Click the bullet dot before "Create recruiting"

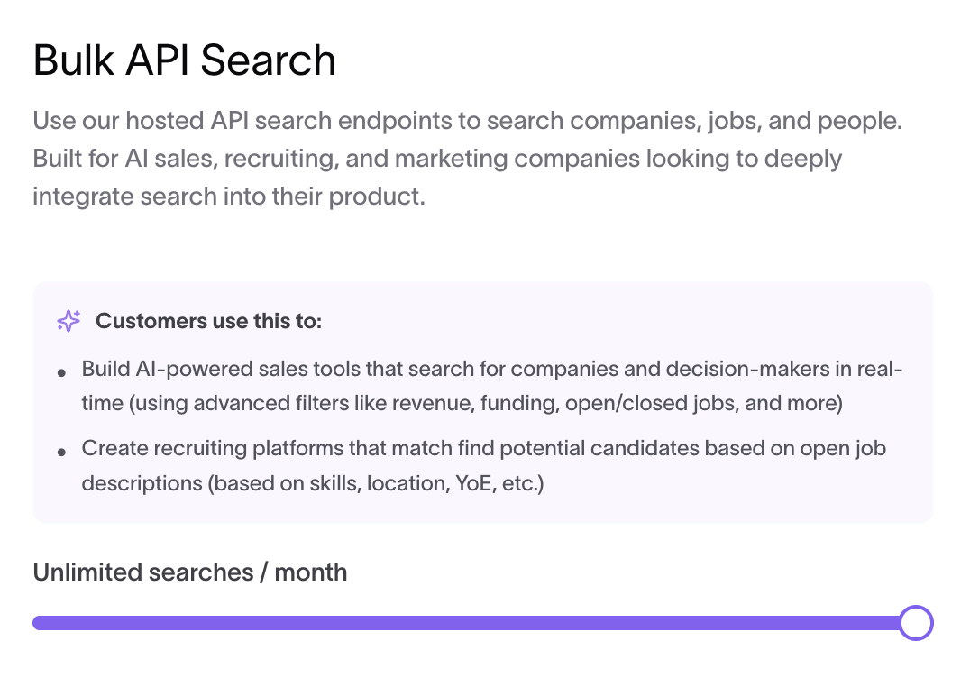pos(61,451)
